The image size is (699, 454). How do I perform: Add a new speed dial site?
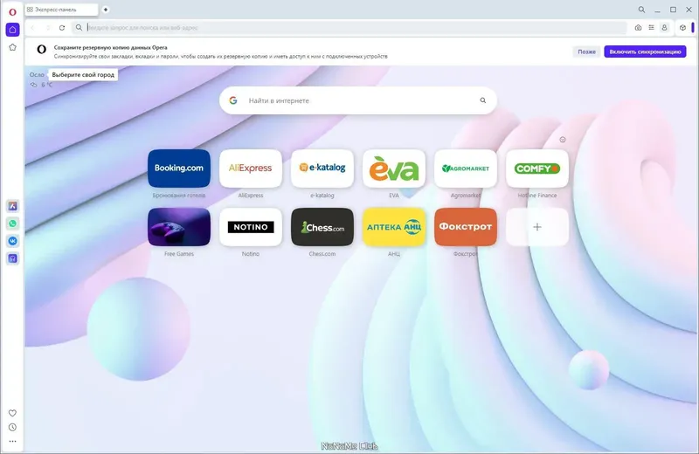537,227
